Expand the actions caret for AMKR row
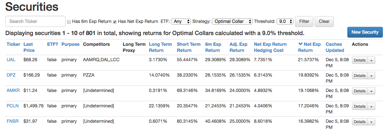Screen dimensions: 385x131 [x=371, y=91]
